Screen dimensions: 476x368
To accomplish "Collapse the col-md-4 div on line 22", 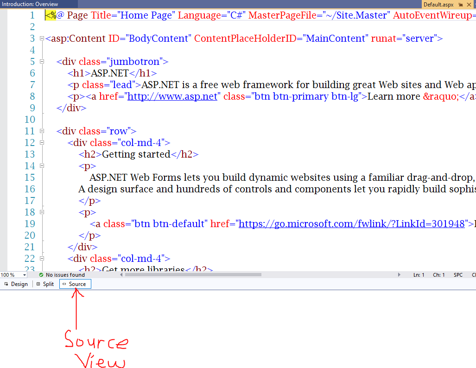I will tap(42, 259).
